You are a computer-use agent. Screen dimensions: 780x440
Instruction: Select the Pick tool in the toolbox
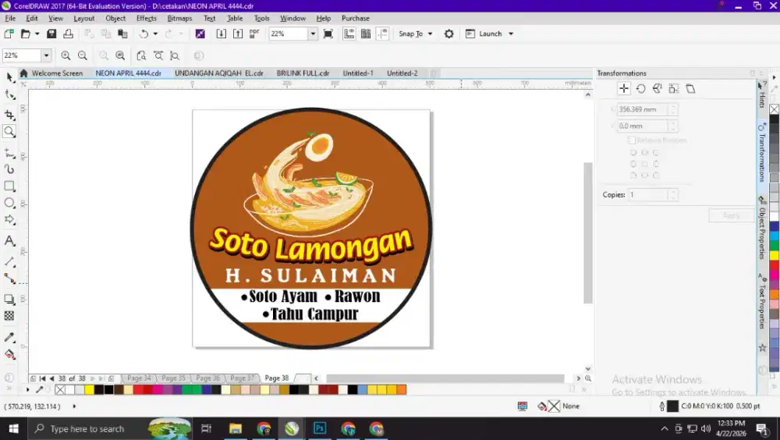9,77
